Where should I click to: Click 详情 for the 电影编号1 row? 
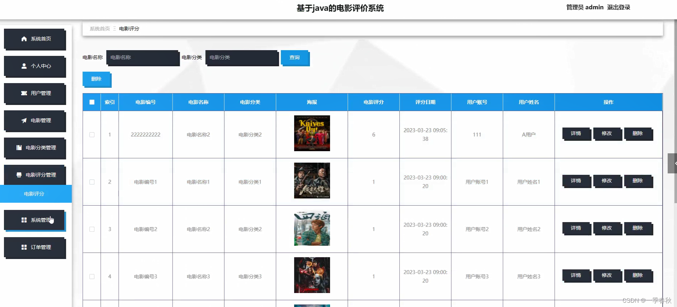pos(576,181)
